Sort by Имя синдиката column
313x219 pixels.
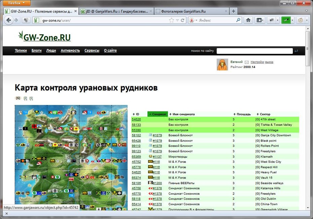point(182,114)
